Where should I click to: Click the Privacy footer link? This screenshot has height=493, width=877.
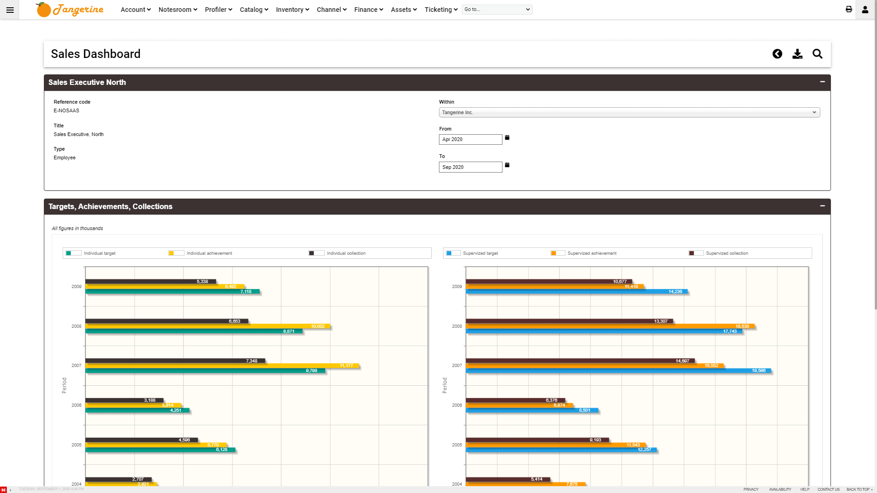tap(751, 489)
